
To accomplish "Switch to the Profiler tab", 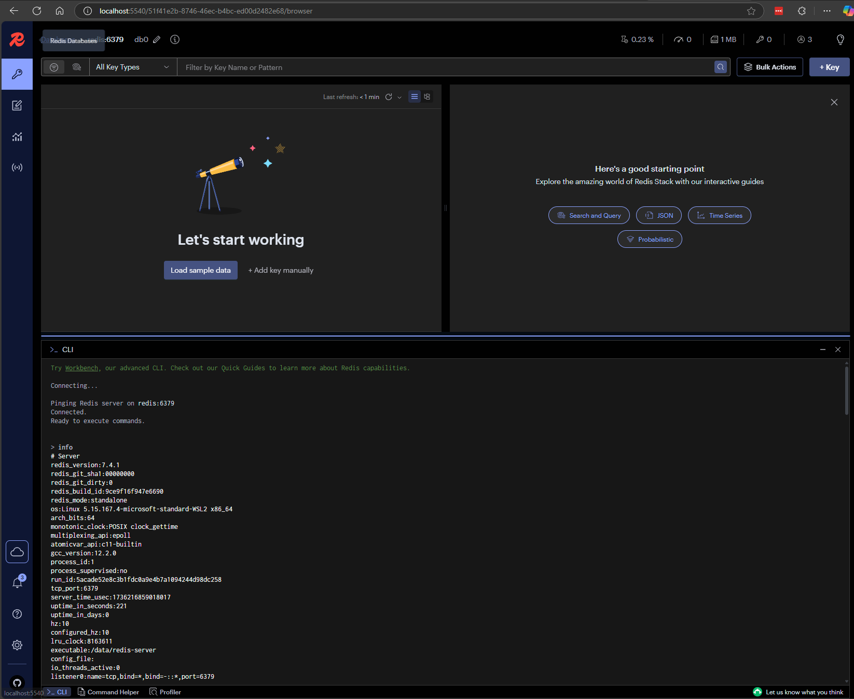I will point(166,692).
